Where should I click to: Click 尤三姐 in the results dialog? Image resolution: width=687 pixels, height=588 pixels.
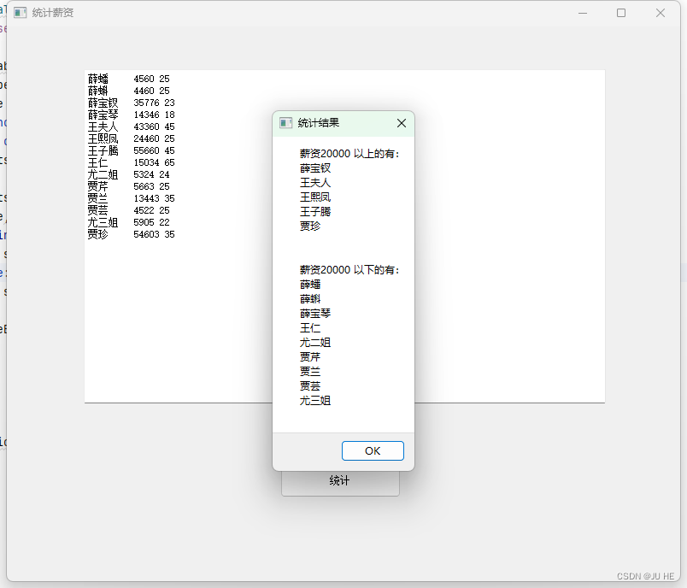pos(315,400)
